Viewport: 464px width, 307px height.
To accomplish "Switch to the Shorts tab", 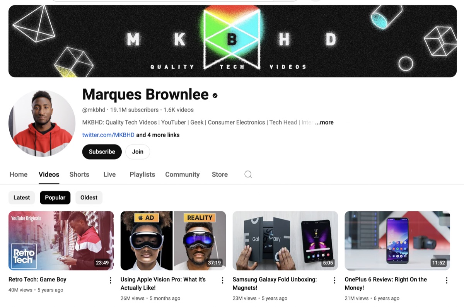I will pos(79,174).
